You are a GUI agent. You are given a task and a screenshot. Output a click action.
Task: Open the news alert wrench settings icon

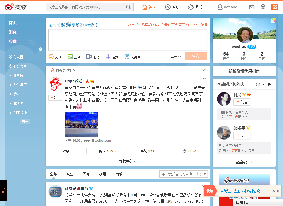tap(274, 191)
